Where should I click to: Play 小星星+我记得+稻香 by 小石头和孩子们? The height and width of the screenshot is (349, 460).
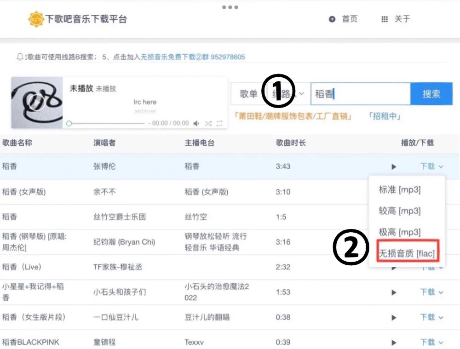394,292
